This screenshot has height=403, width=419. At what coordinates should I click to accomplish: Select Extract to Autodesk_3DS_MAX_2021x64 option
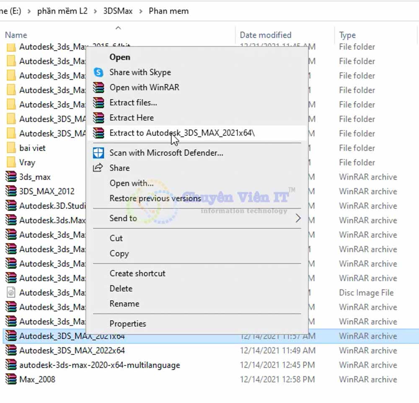pos(182,133)
